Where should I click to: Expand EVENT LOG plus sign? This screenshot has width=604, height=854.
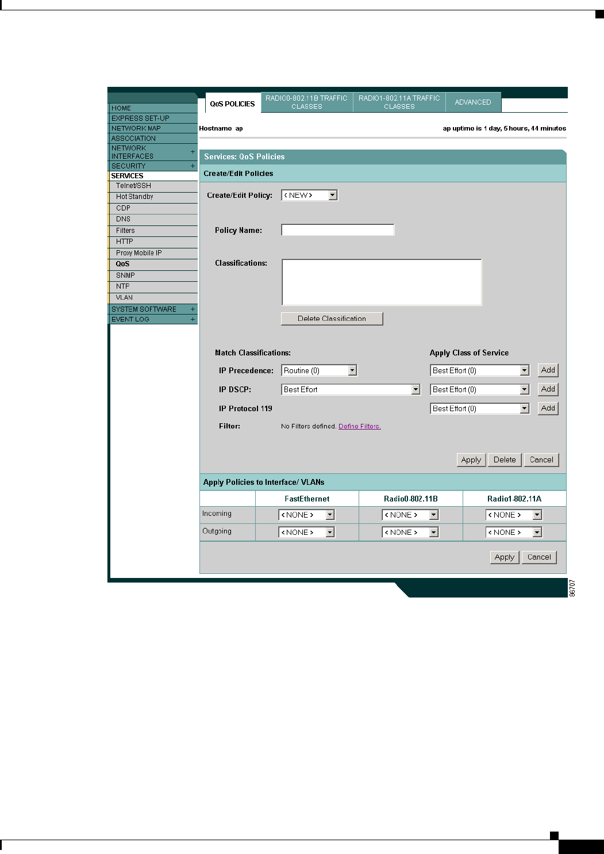click(193, 319)
